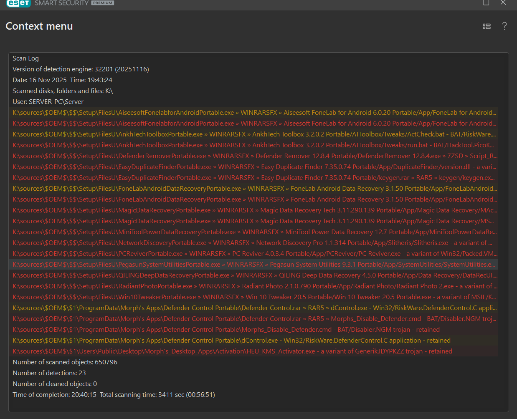Click the ESET logo in title bar
Viewport: 517px width, 419px height.
[18, 3]
